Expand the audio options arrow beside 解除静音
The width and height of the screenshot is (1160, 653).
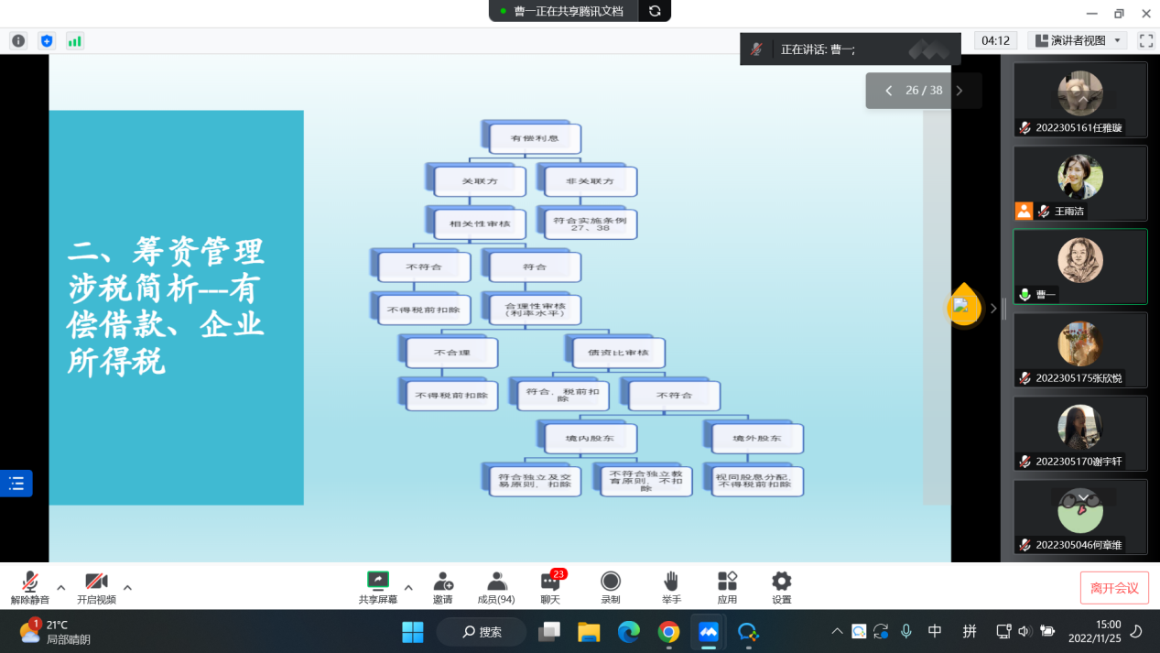(x=61, y=587)
